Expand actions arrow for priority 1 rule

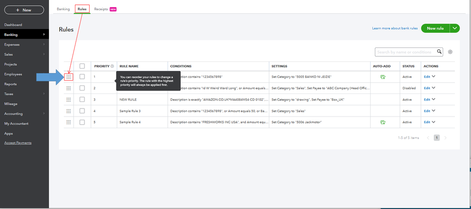point(433,77)
